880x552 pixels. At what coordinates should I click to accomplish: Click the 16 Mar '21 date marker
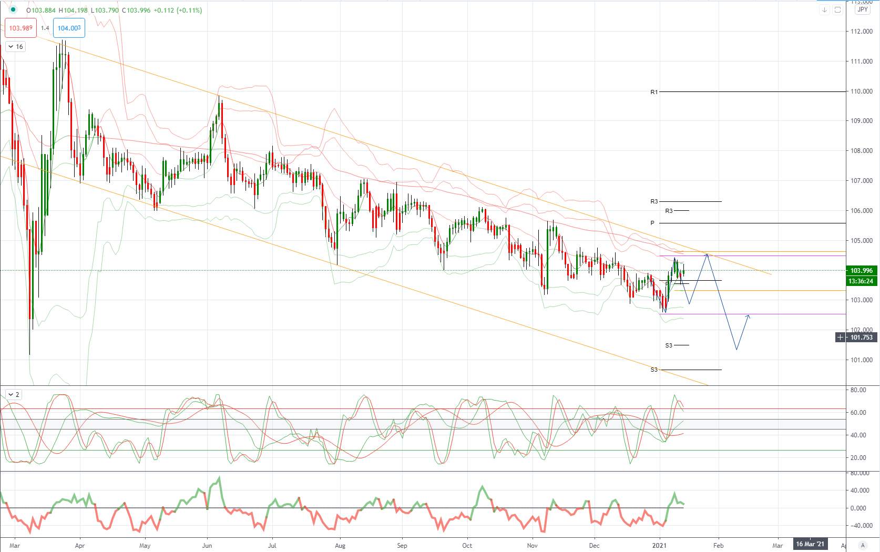pyautogui.click(x=810, y=544)
